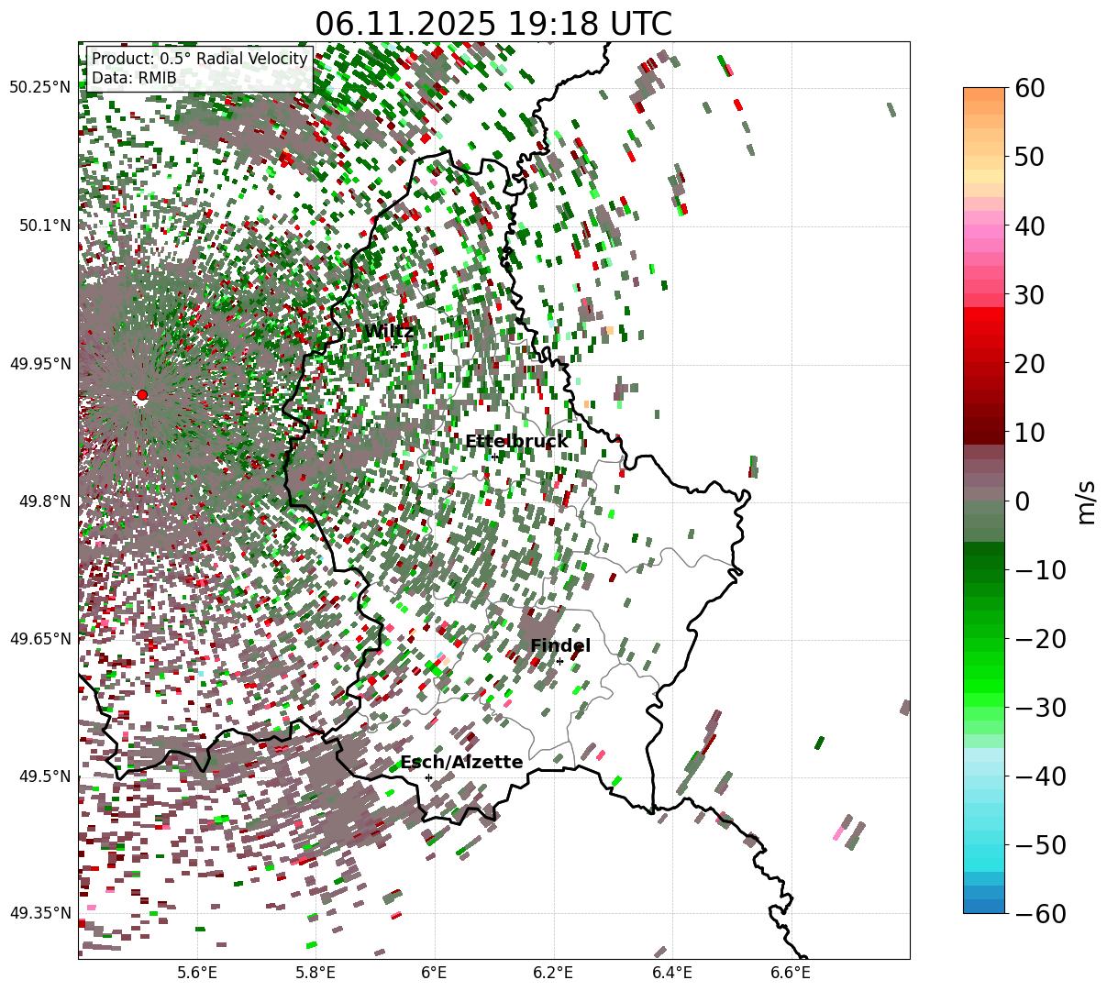Click the Esch/Alzette city label
This screenshot has height=991, width=1107.
click(461, 763)
